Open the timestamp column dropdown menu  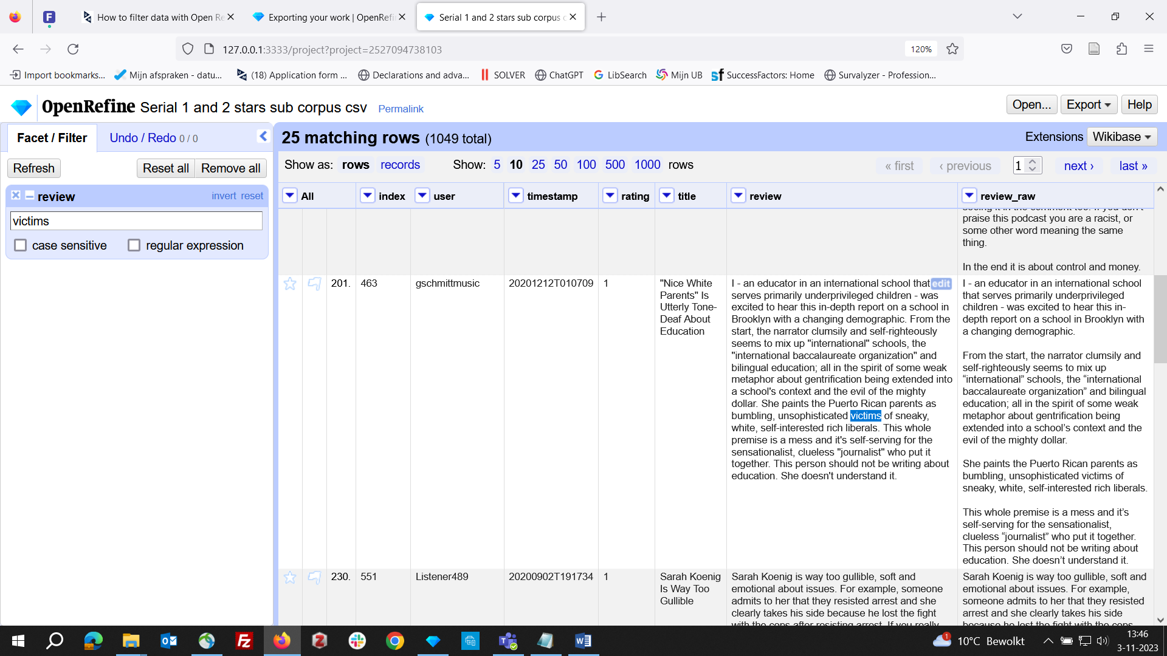coord(516,196)
